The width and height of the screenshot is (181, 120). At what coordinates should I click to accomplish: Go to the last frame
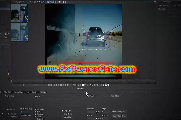[x=68, y=85]
